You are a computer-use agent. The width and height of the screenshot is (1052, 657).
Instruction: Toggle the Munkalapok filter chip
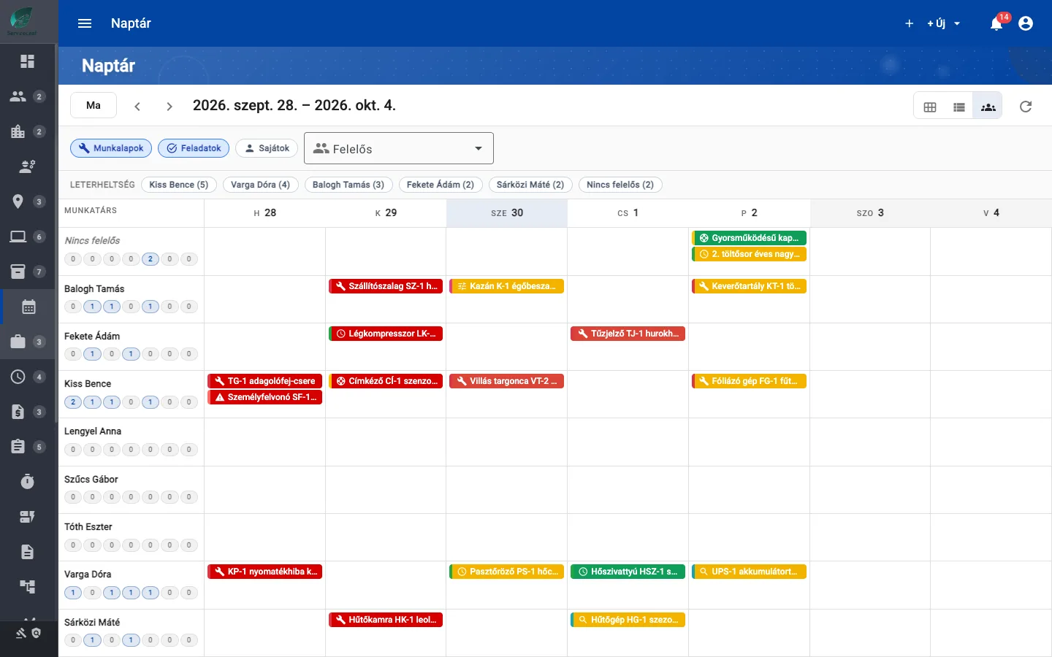pos(111,148)
